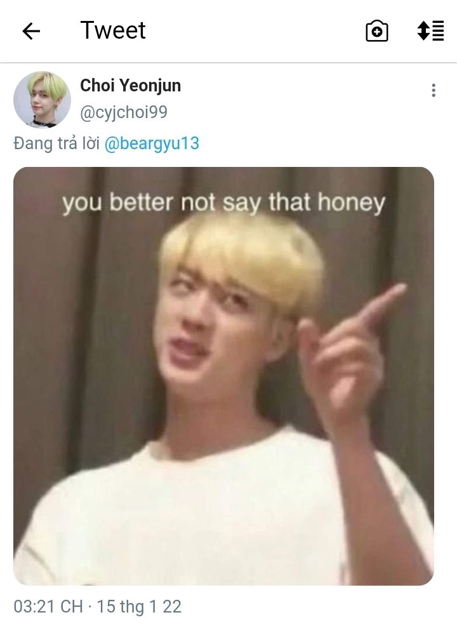Screen dimensions: 457x629
Task: Go back using the left arrow
Action: (x=31, y=31)
